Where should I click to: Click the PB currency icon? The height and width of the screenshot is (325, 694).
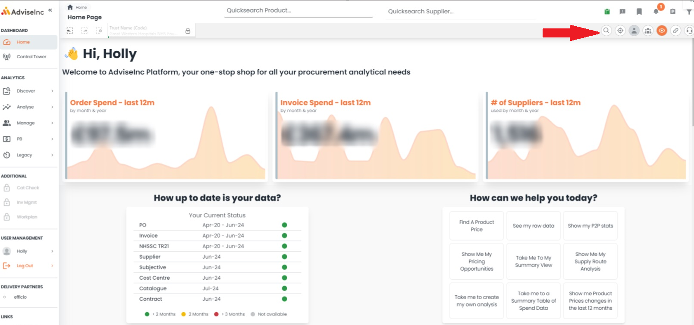click(x=6, y=139)
